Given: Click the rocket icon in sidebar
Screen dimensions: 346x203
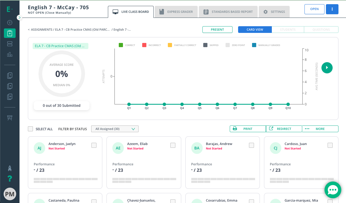Looking at the screenshot, I should coord(10,168).
